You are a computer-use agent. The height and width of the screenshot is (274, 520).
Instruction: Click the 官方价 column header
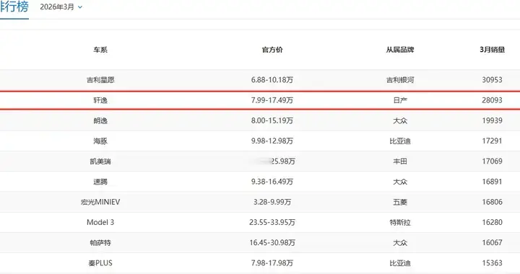[x=272, y=50]
